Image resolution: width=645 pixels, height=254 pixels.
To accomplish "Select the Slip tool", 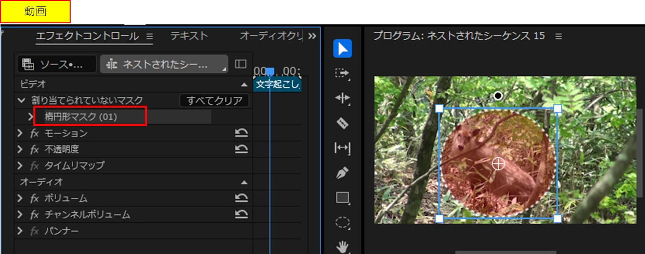I will pos(342,148).
